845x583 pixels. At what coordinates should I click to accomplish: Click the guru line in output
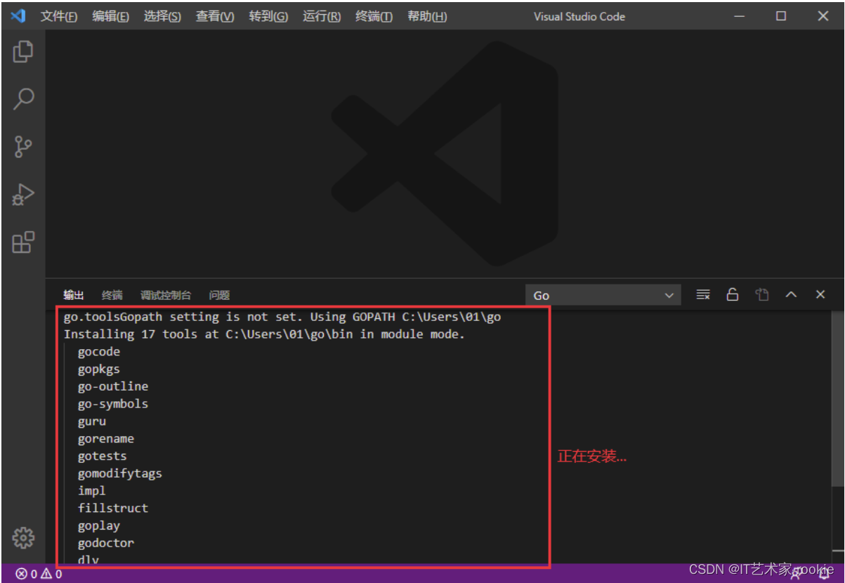click(x=91, y=421)
